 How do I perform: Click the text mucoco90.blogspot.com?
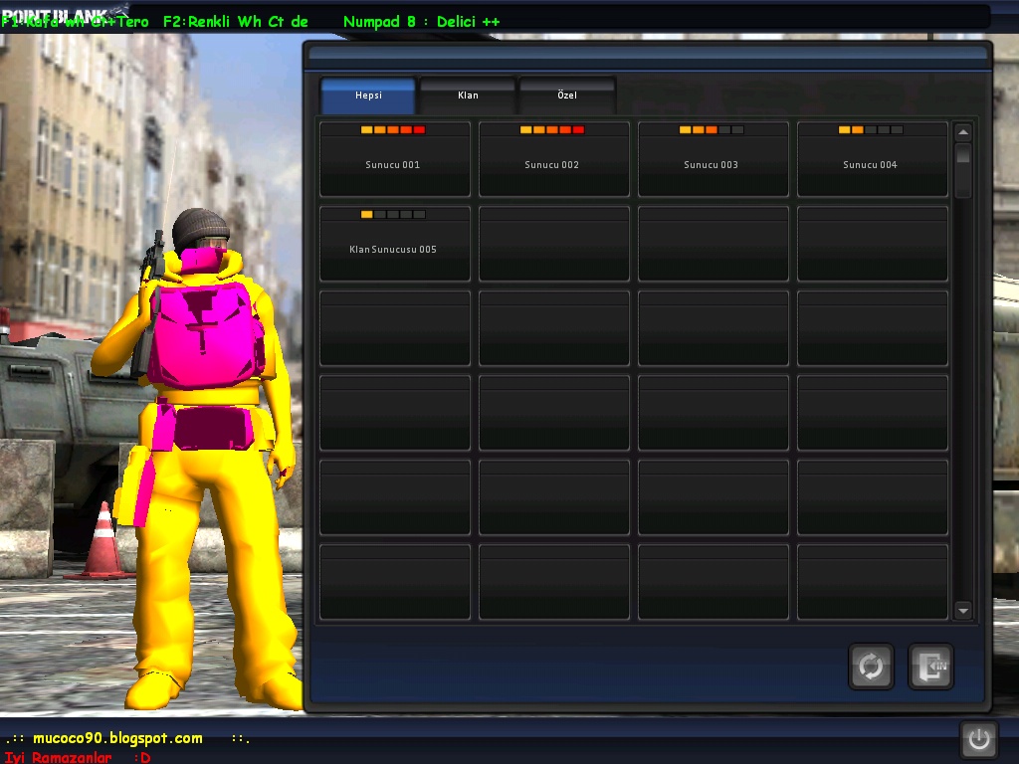117,738
